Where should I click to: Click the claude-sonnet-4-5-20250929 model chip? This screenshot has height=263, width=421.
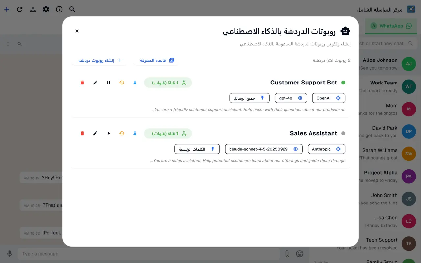(x=264, y=149)
